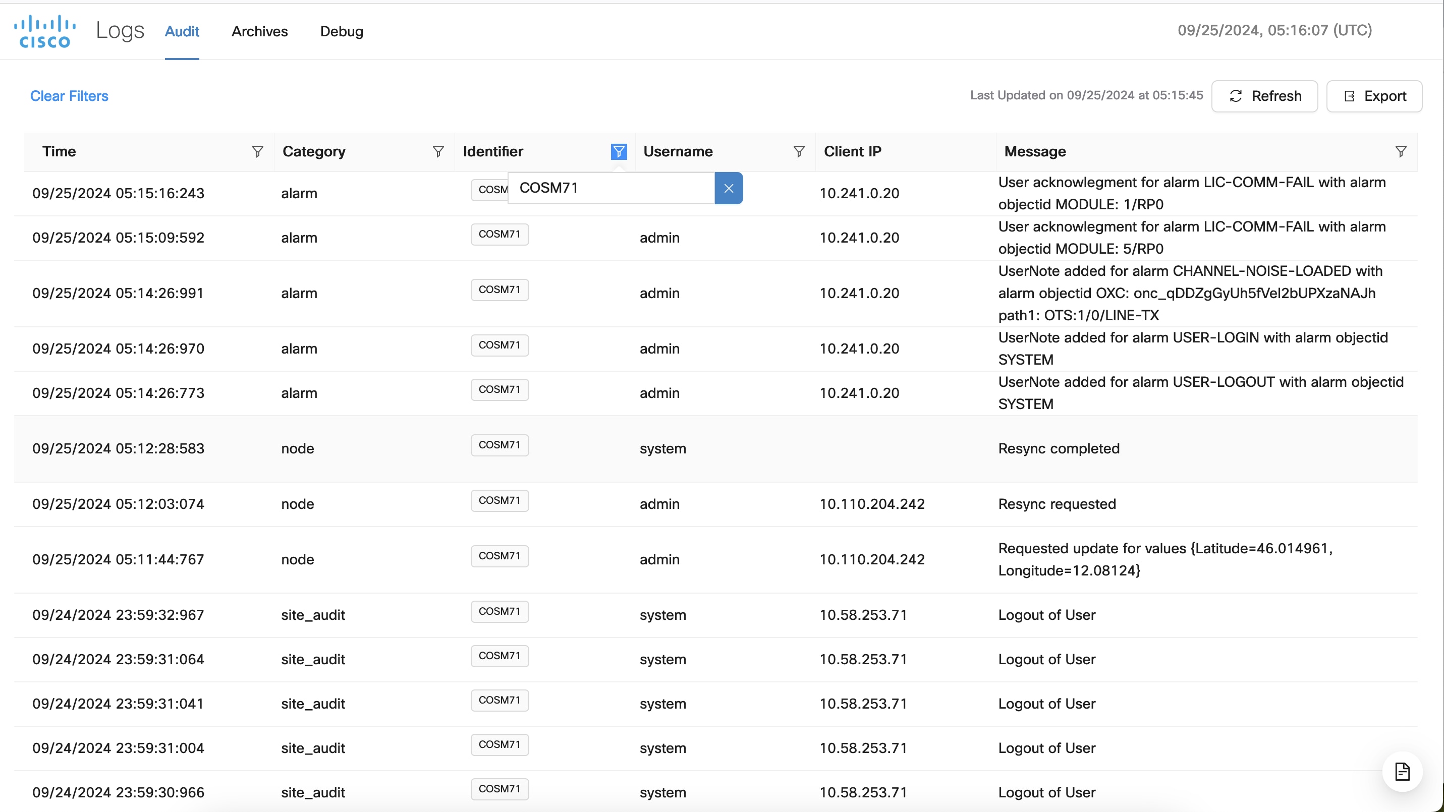Image resolution: width=1444 pixels, height=812 pixels.
Task: Click COSM71 tag in Resync requested row
Action: tap(499, 500)
